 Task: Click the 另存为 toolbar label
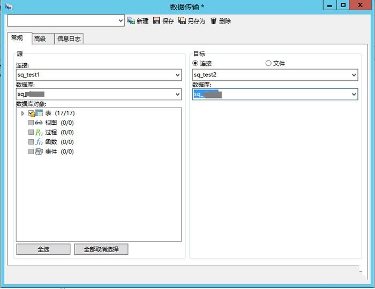click(x=197, y=21)
